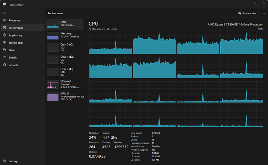Click the Processes icon in sidebar

coord(4,20)
